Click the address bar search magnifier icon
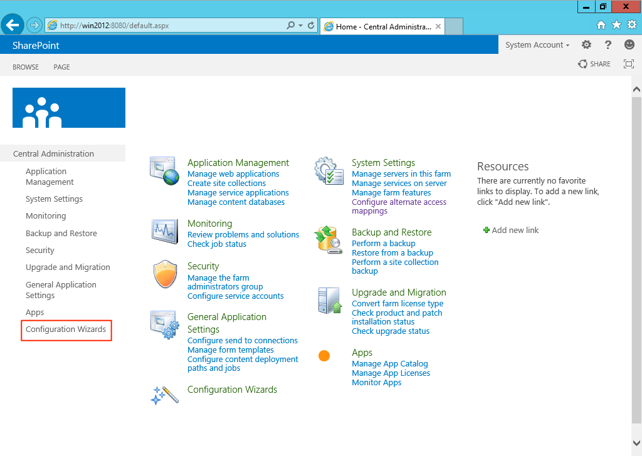 (x=291, y=25)
